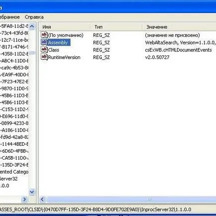
Task: Select tree key containing -fd9d-42a8
Action: point(14,137)
